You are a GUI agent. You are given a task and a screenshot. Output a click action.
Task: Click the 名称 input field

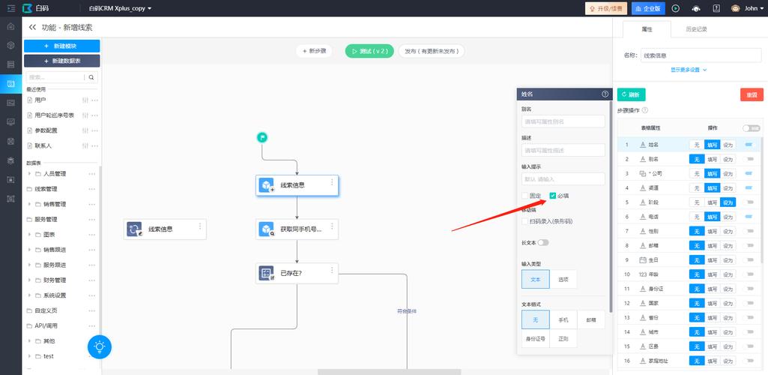701,56
